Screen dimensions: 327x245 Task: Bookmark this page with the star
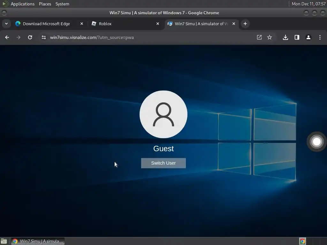point(270,37)
